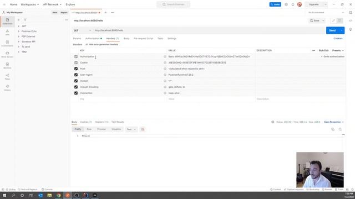Image resolution: width=355 pixels, height=199 pixels.
Task: Open the info lightbulb icon in right sidebar
Action: (351, 29)
